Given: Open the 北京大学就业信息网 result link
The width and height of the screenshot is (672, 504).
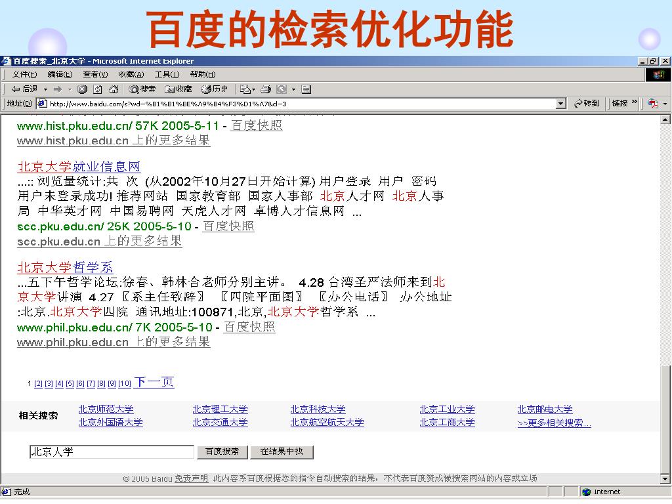Looking at the screenshot, I should [79, 167].
